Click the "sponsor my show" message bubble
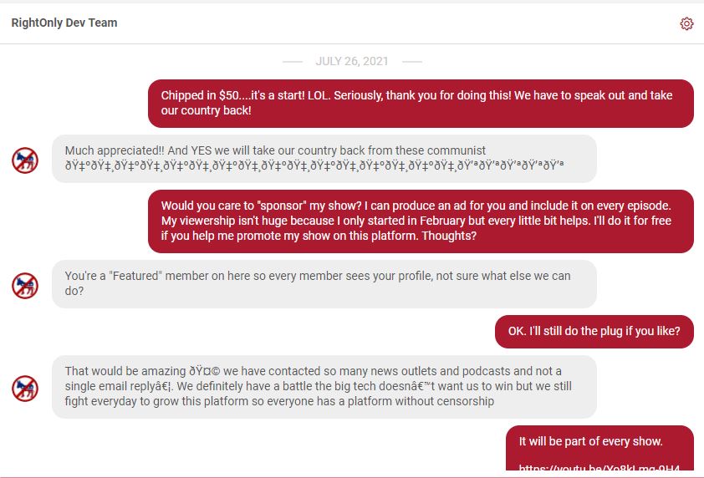Image resolution: width=704 pixels, height=478 pixels. click(x=421, y=221)
